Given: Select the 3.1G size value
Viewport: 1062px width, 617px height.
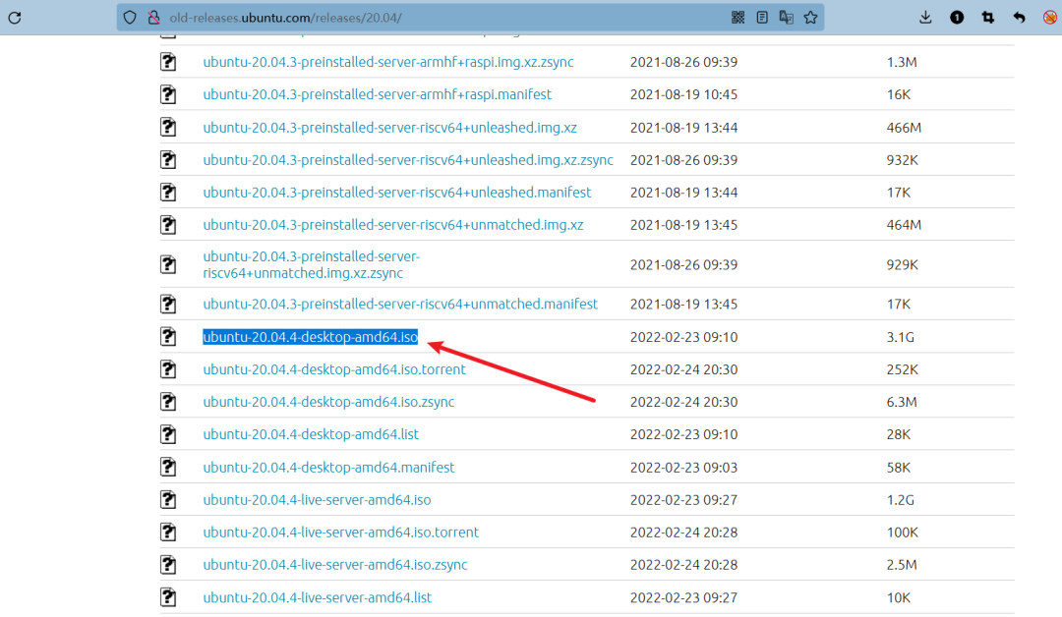Looking at the screenshot, I should tap(900, 337).
